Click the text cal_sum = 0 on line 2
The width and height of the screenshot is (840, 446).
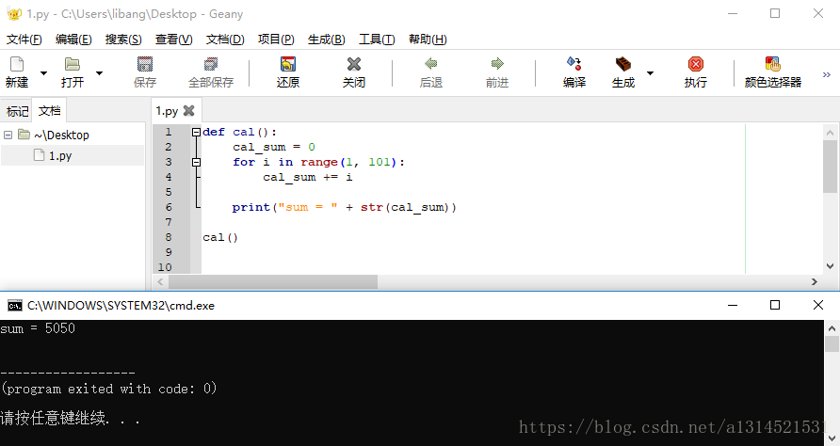274,147
